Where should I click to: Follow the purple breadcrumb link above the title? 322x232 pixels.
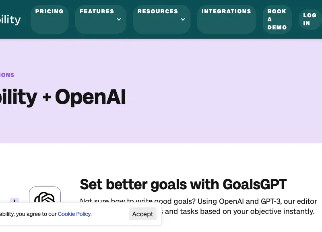click(x=7, y=75)
